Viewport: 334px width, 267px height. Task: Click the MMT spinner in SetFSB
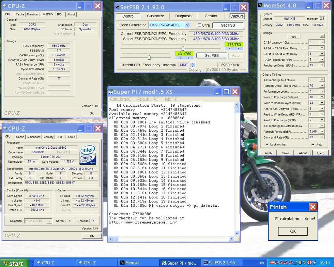(193, 65)
